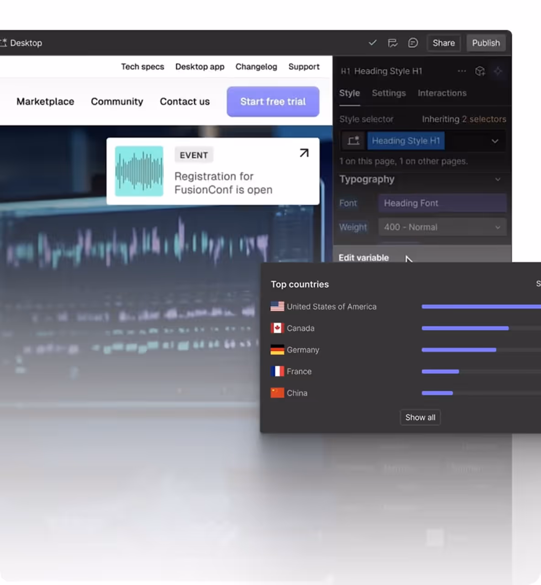
Task: Click the 'Heading Style H1' panel title
Action: click(388, 71)
